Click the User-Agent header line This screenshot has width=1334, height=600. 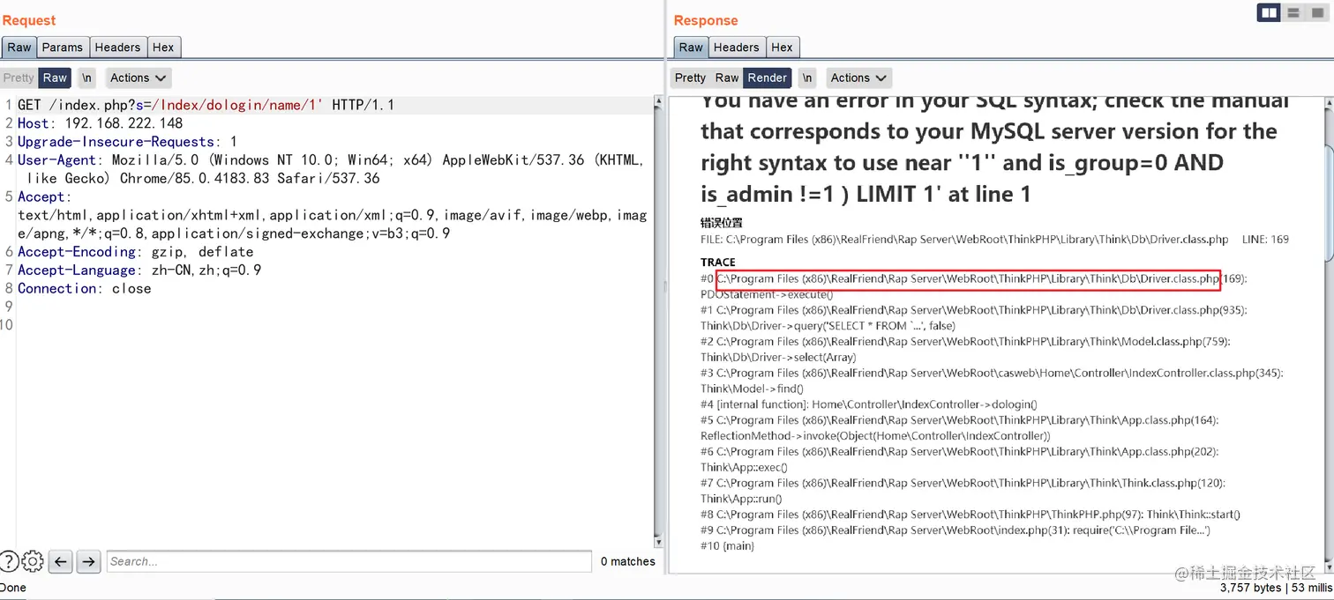pos(332,169)
